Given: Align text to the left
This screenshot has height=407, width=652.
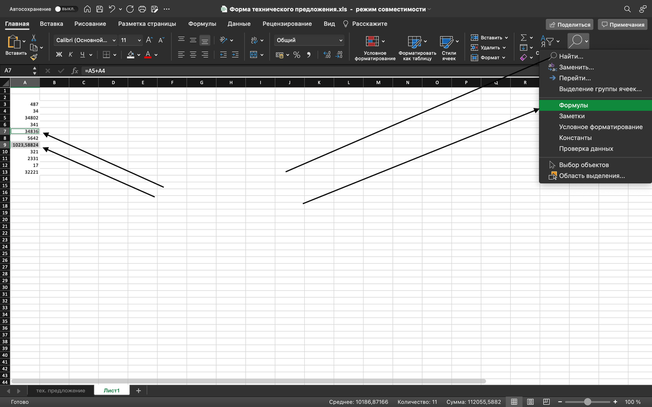Looking at the screenshot, I should (181, 54).
